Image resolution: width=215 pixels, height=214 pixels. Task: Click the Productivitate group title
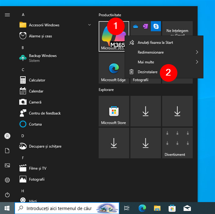(110, 15)
